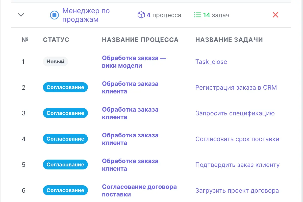Image resolution: width=303 pixels, height=202 pixels.
Task: Click row number 5 cell
Action: (23, 165)
